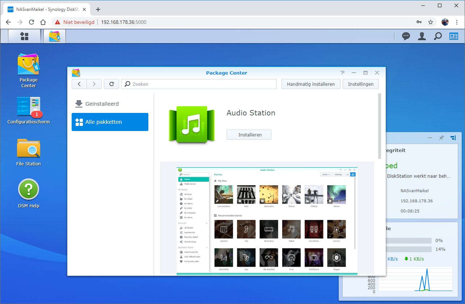The width and height of the screenshot is (465, 304).
Task: Refresh the Package Center list
Action: tap(111, 84)
